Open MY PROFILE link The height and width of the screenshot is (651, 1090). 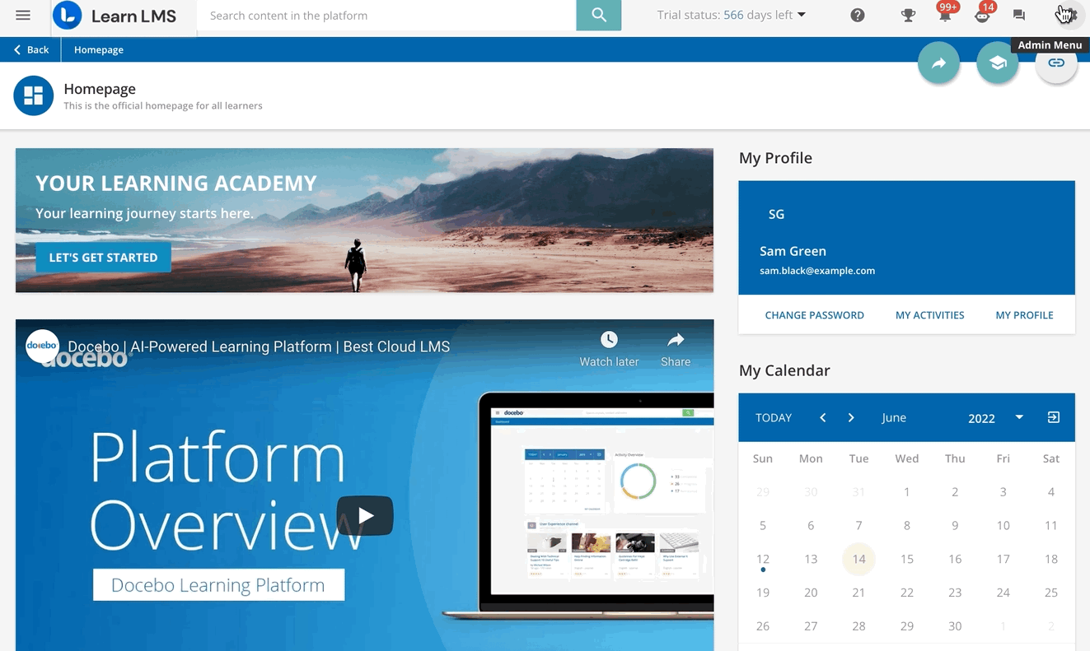[x=1024, y=315]
